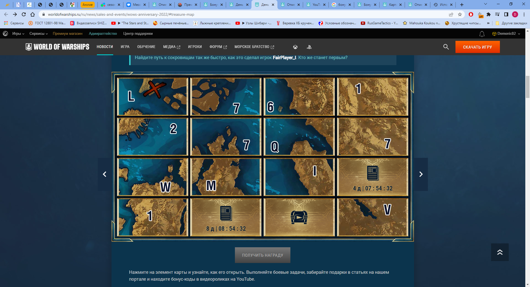Open the Премиум магазин link
The image size is (530, 287).
tap(68, 34)
